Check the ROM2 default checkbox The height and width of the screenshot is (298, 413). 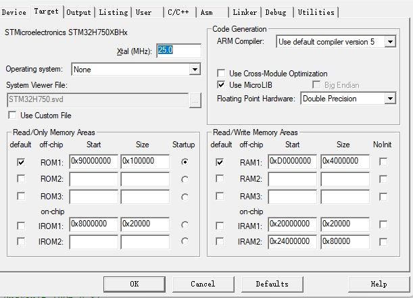[x=21, y=179]
